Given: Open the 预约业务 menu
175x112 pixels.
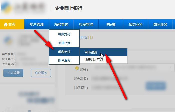Looking at the screenshot, I should 135,24.
